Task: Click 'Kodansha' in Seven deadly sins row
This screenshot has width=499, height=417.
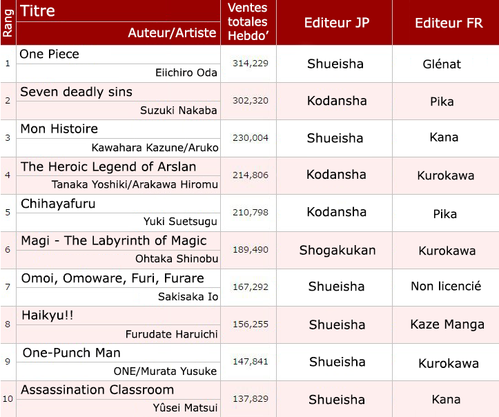Action: point(337,101)
